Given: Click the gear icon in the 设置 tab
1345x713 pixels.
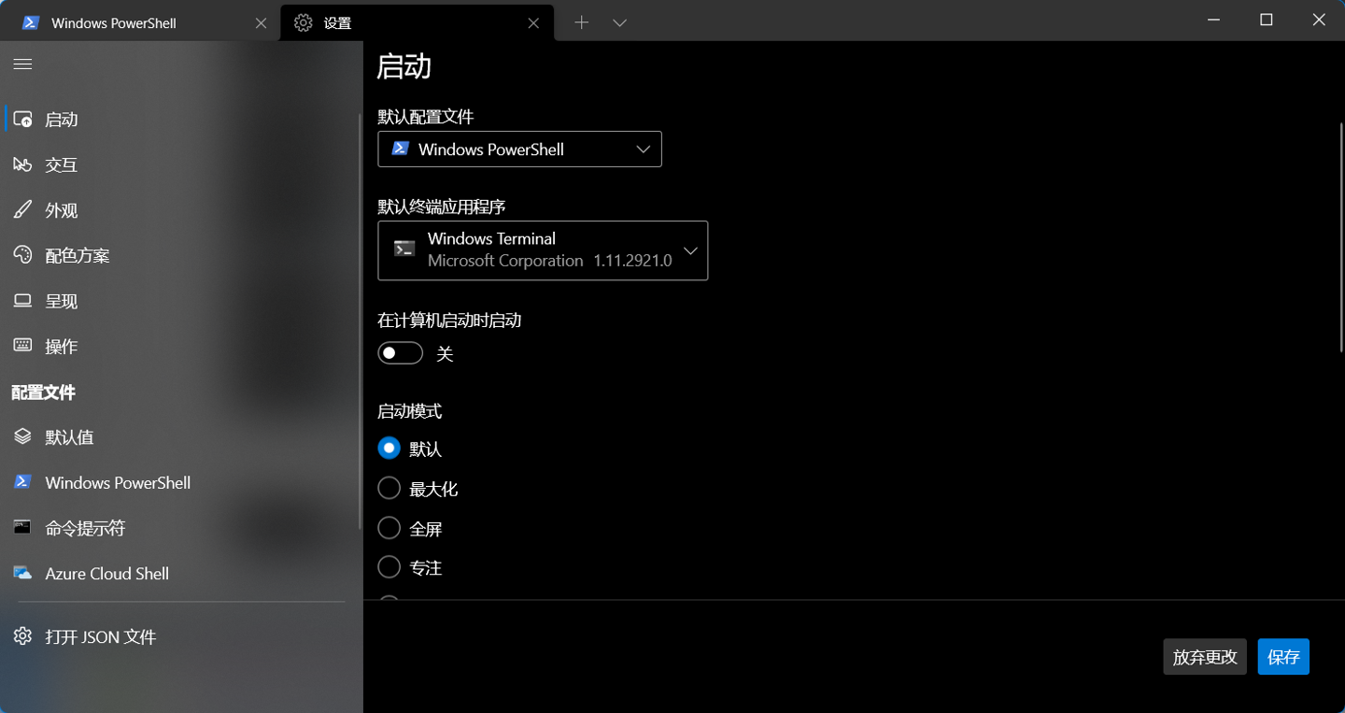Looking at the screenshot, I should point(303,22).
